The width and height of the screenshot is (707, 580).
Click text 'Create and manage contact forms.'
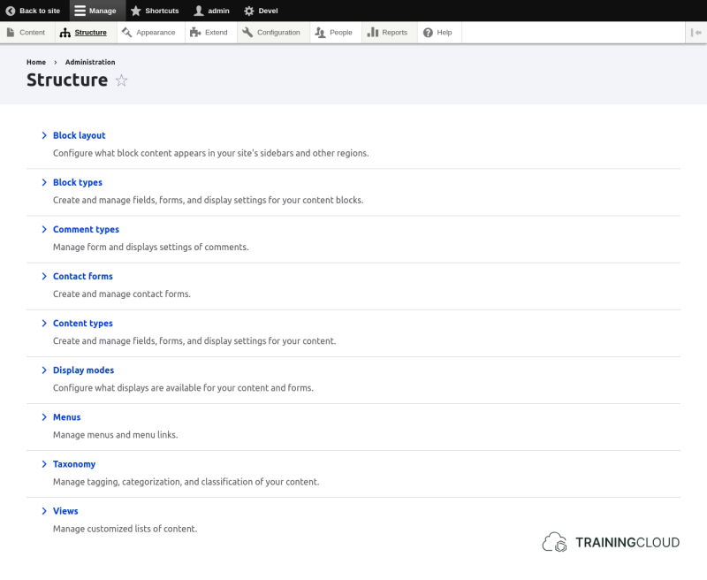pos(122,294)
